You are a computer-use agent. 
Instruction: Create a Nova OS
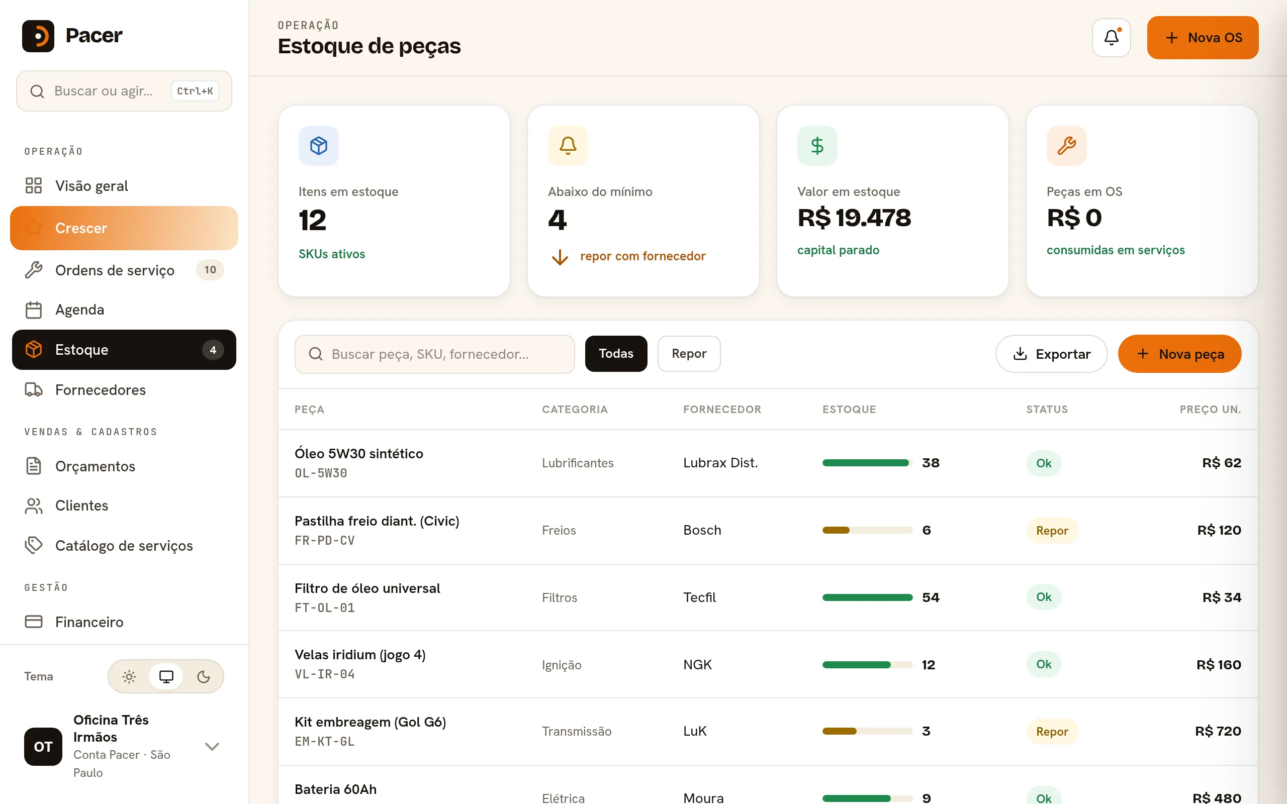(x=1203, y=38)
